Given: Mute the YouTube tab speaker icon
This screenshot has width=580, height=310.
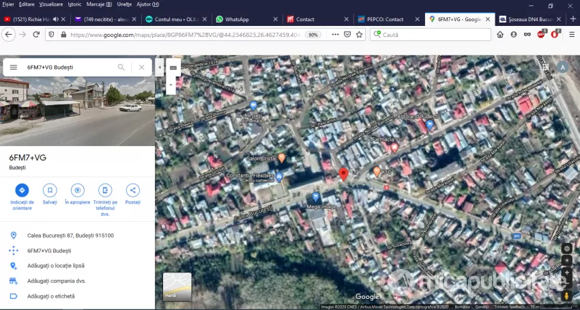Looking at the screenshot, I should (56, 19).
